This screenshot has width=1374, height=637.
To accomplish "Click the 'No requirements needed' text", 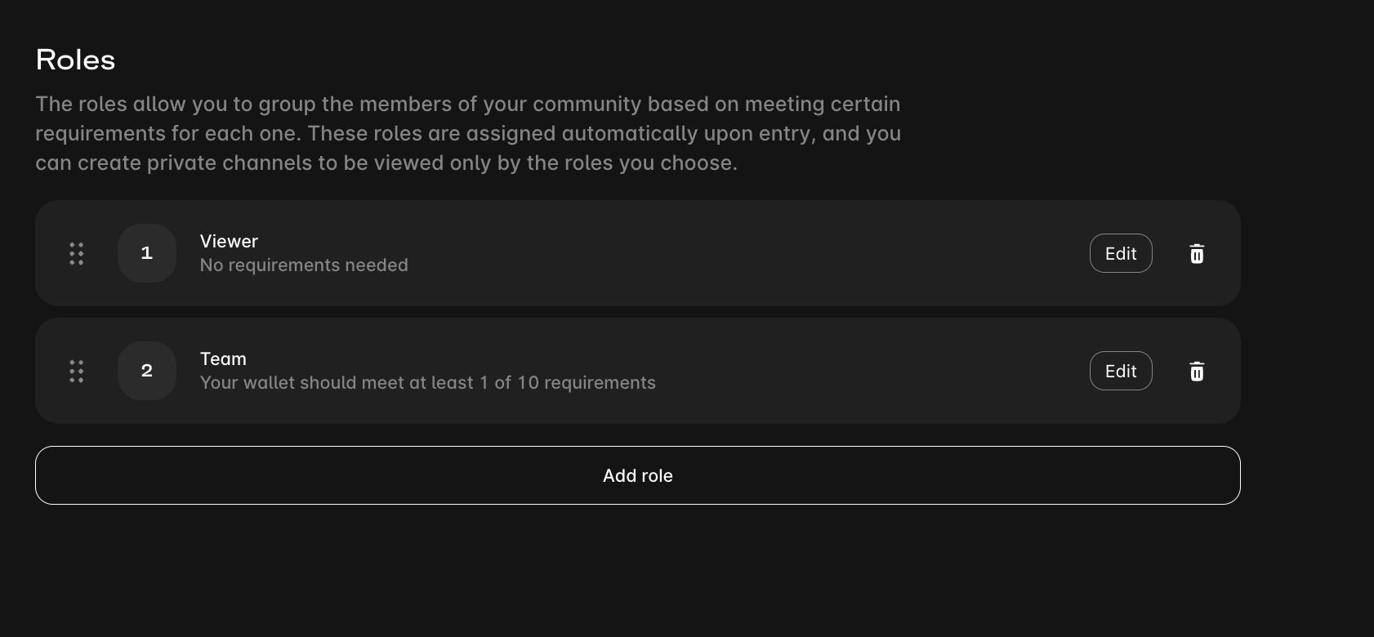I will (304, 265).
